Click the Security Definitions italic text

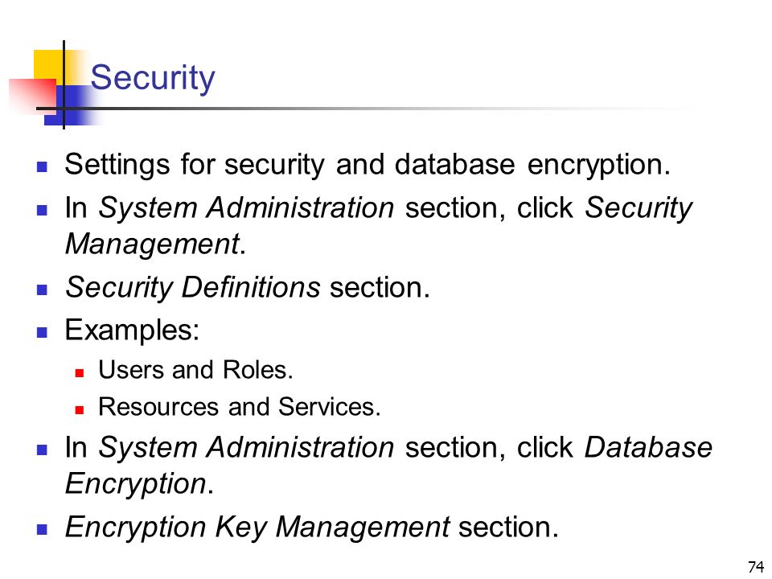(x=192, y=288)
